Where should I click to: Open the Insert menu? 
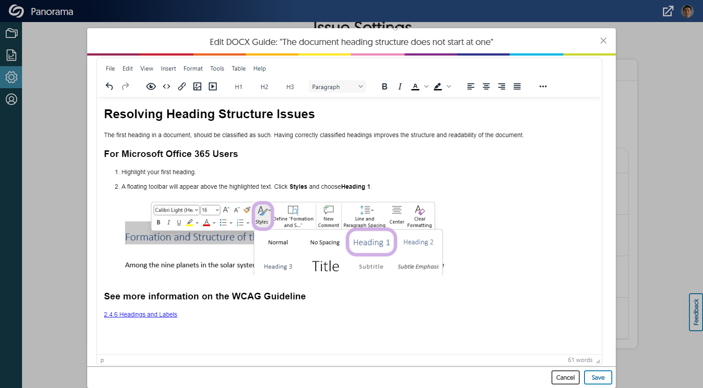[x=168, y=68]
